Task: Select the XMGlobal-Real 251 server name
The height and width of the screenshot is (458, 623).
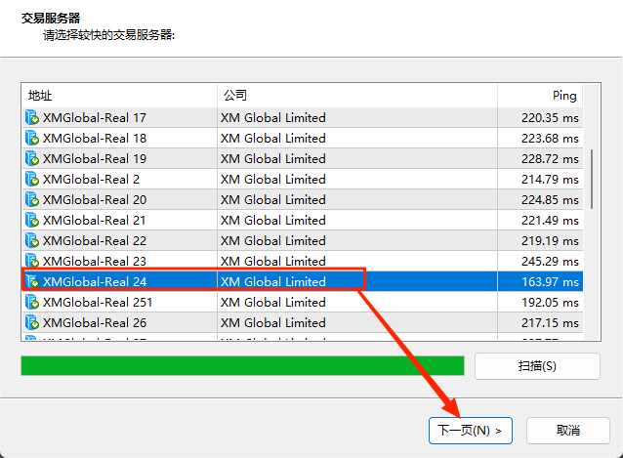Action: tap(98, 303)
